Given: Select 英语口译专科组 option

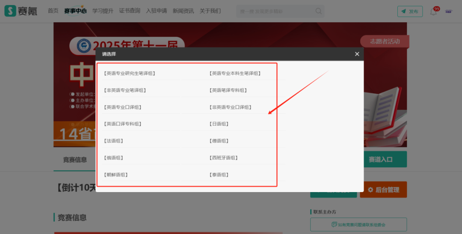Looking at the screenshot, I should 122,124.
